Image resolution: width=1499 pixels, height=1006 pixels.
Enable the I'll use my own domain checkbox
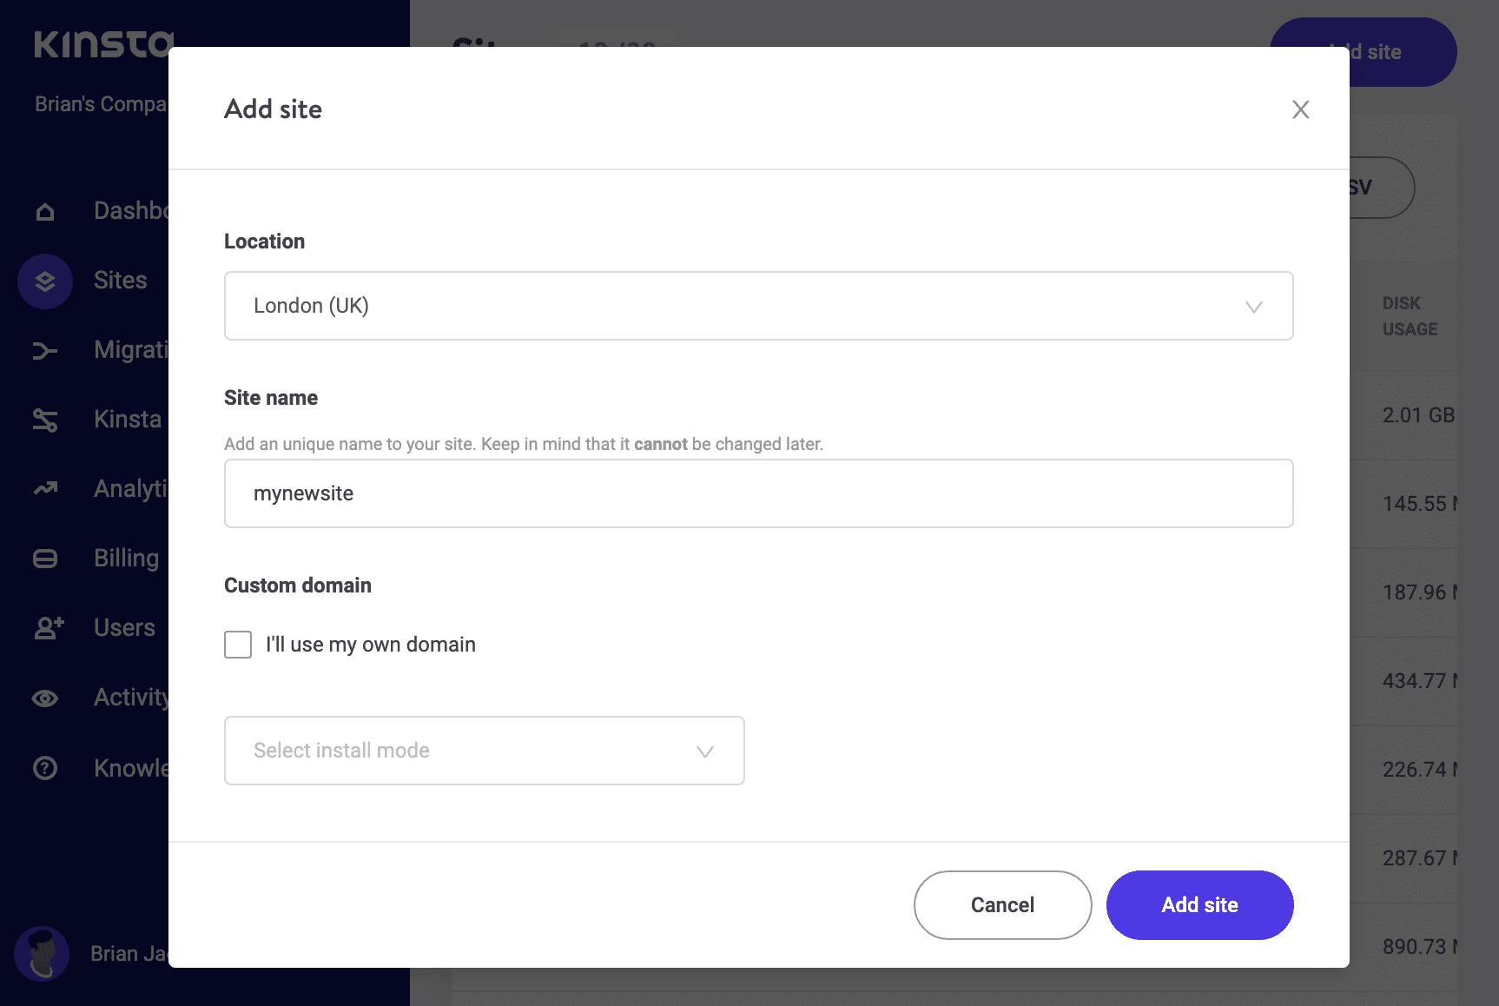click(x=237, y=645)
